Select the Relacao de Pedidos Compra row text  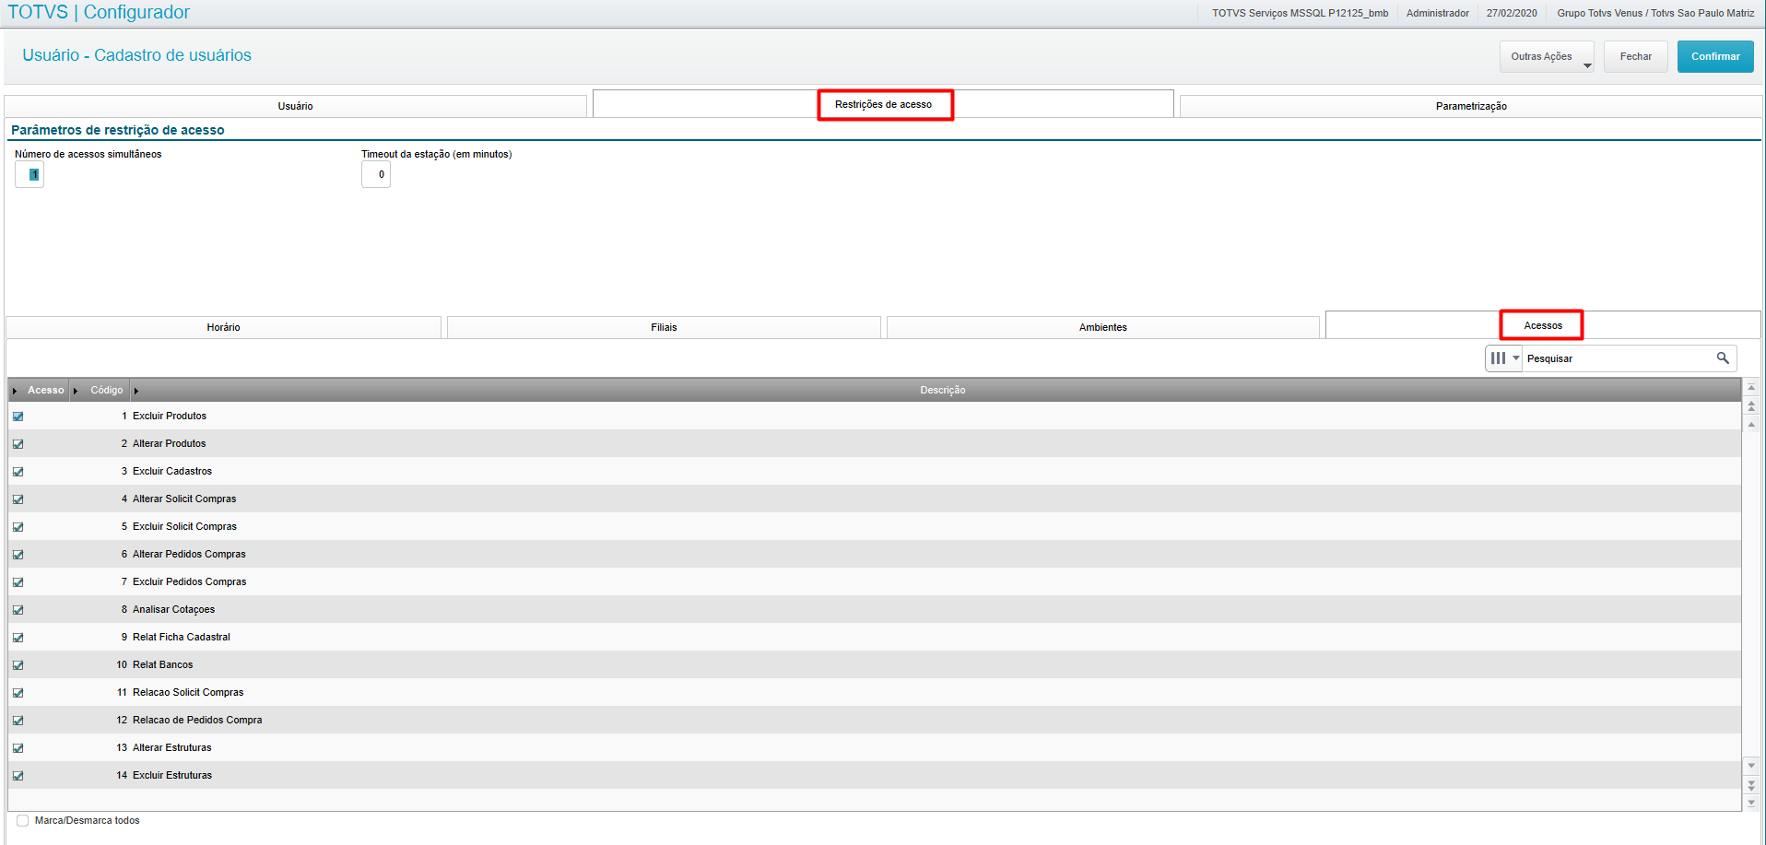coord(197,721)
